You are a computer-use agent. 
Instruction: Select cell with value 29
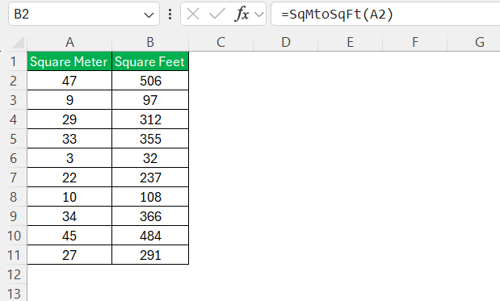[x=69, y=119]
